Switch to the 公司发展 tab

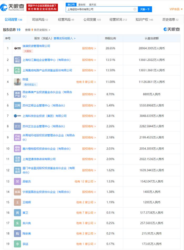[92, 20]
